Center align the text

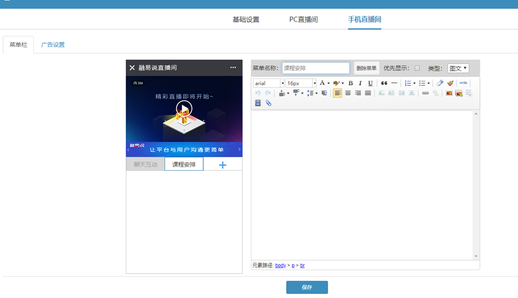point(348,93)
